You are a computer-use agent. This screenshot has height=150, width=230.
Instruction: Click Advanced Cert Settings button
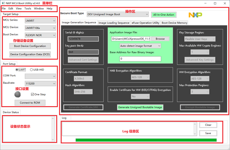(83, 60)
